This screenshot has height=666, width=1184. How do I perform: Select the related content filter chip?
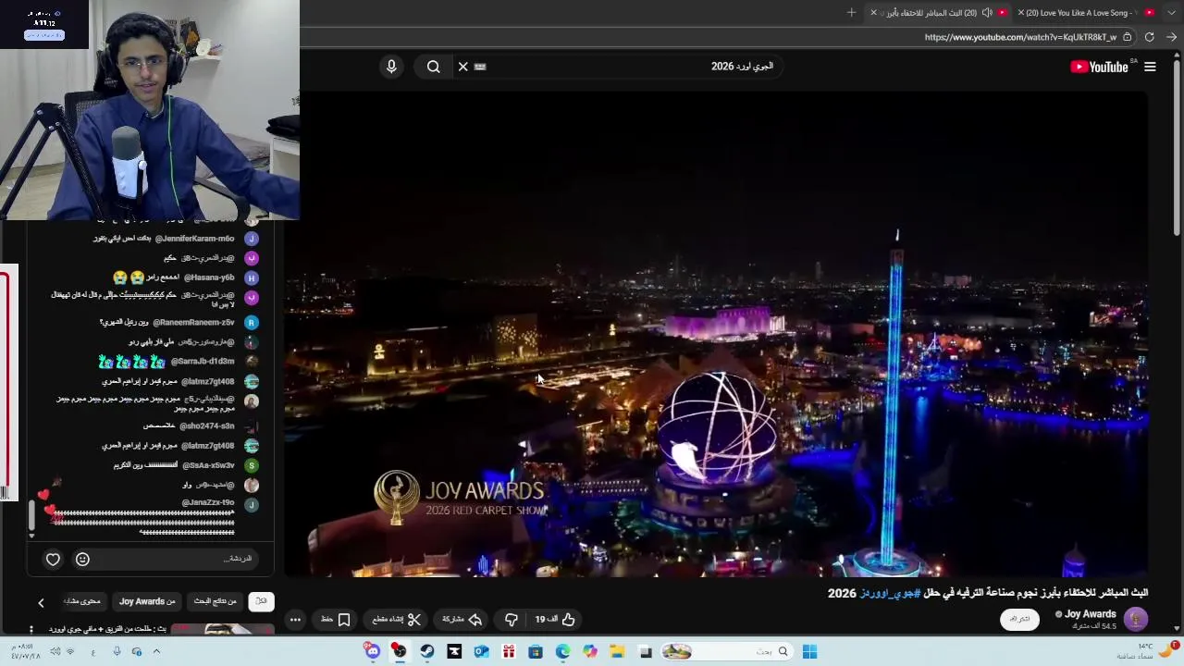[82, 601]
